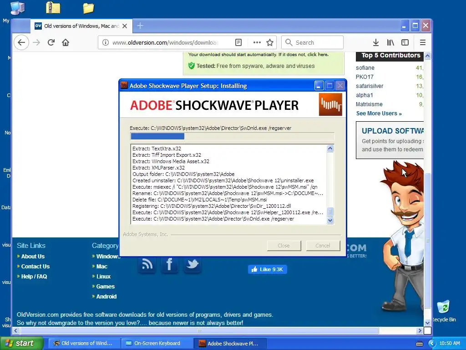Minimize the Shockwave Setup window
466x350 pixels.
point(319,86)
